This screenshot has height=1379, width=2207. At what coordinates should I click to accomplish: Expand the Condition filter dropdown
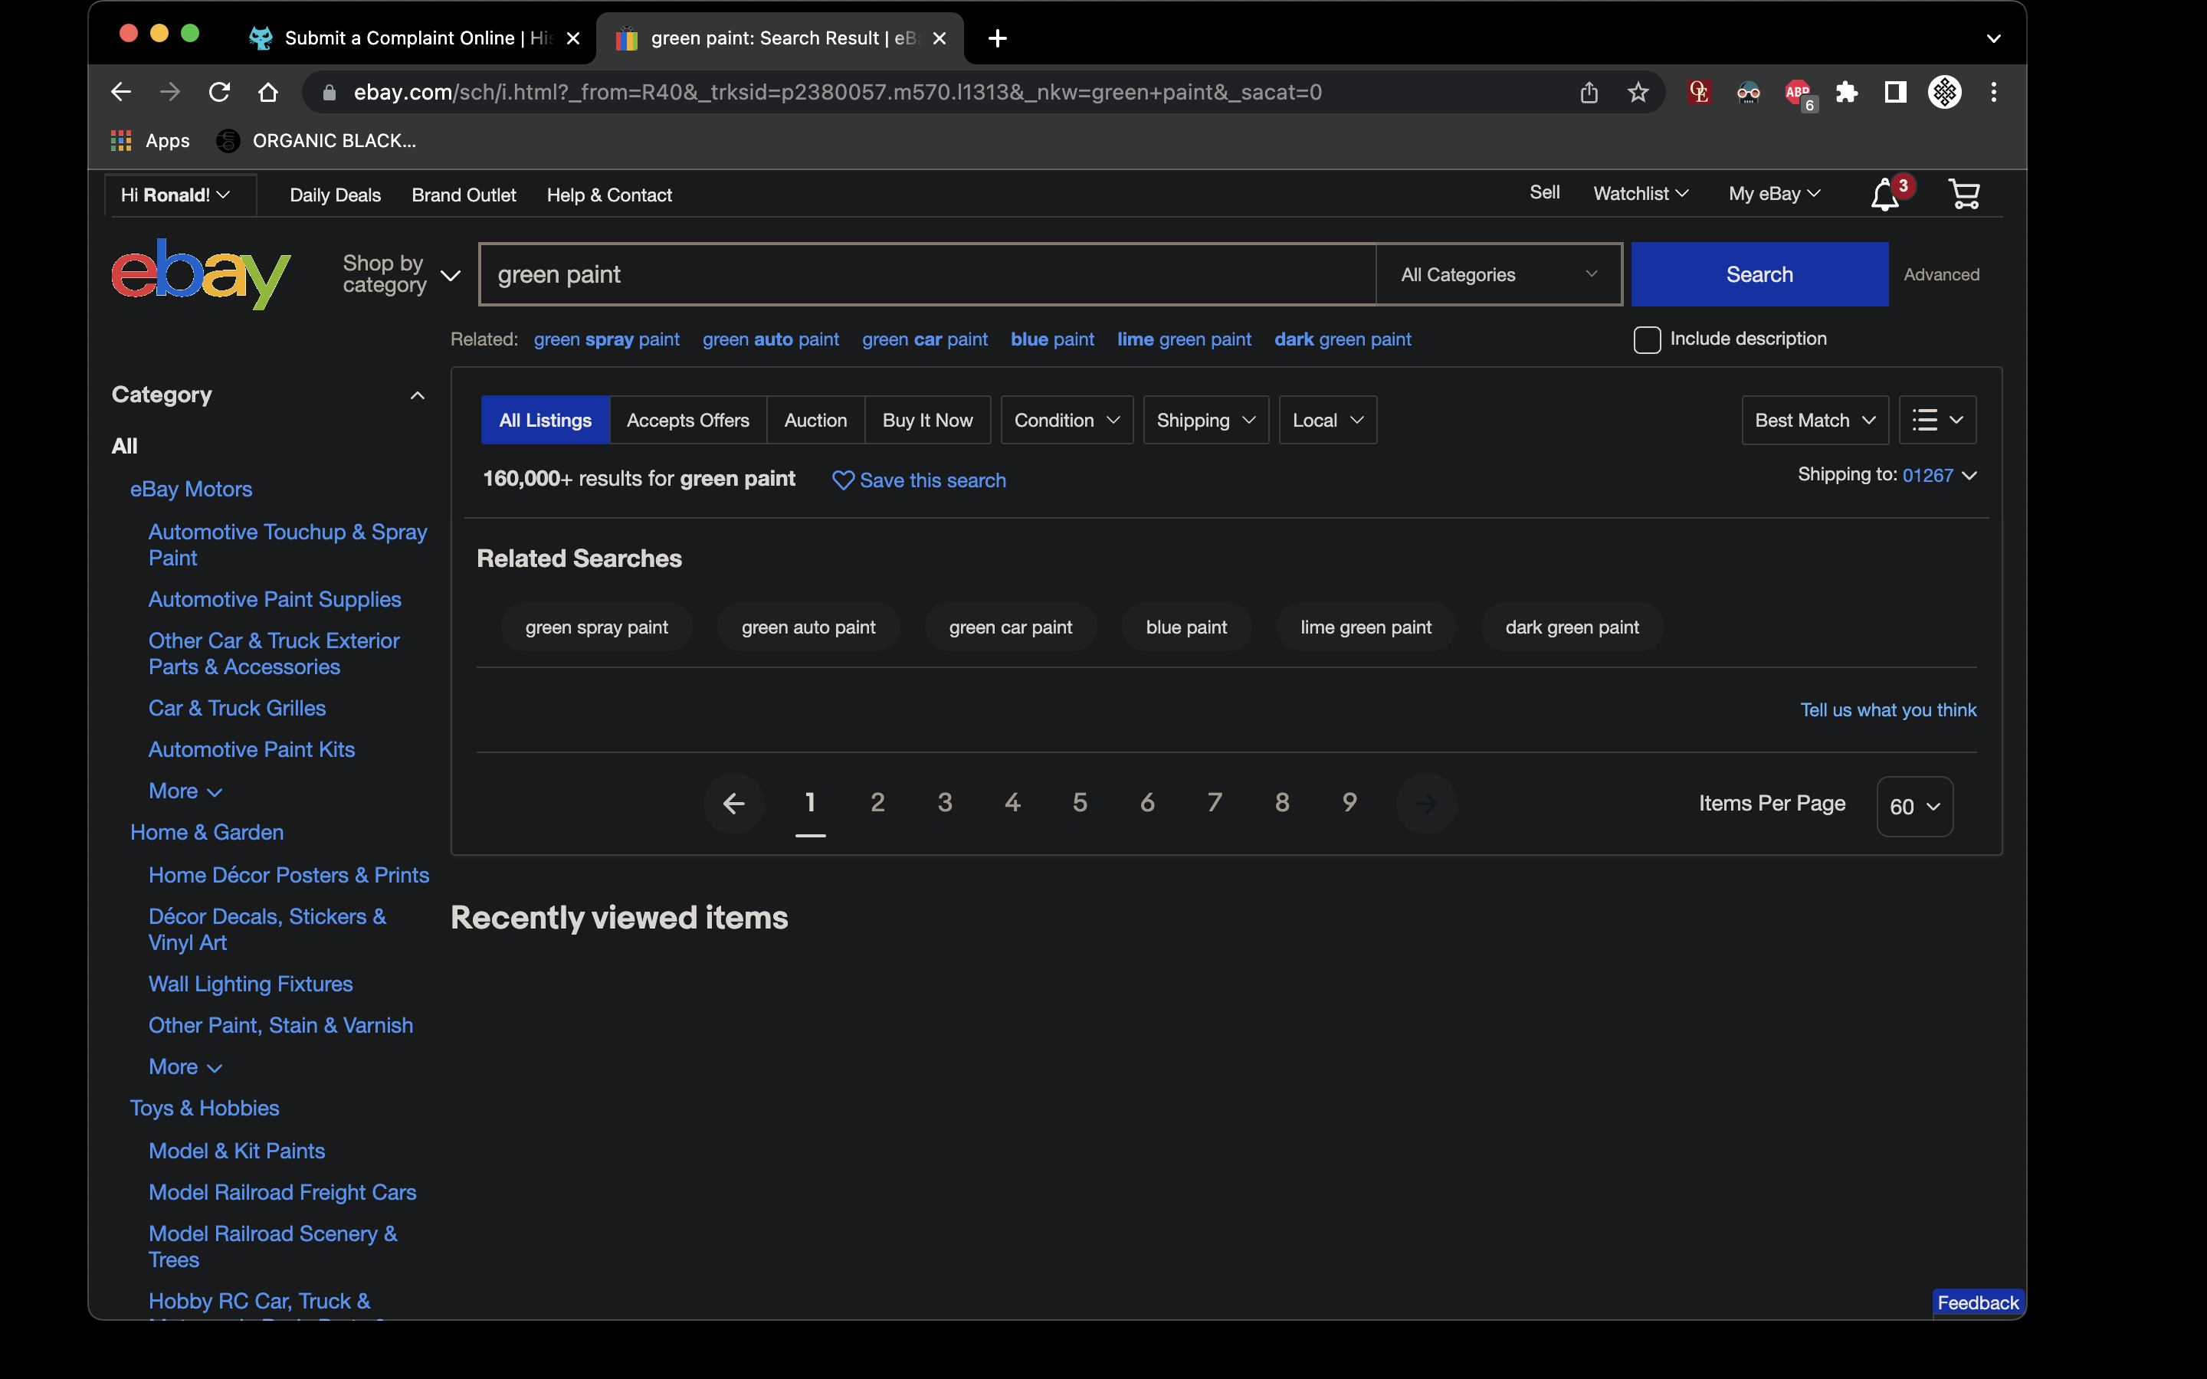tap(1066, 421)
